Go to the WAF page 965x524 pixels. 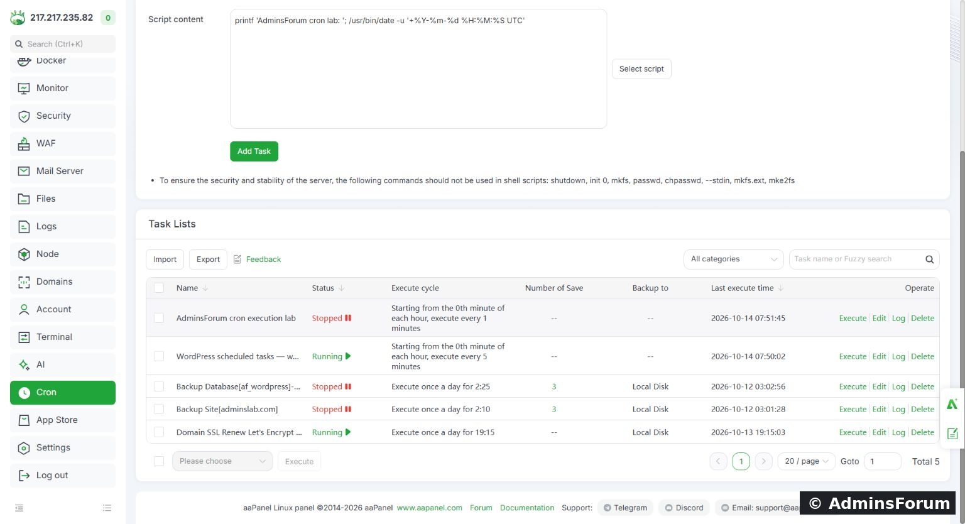[63, 143]
